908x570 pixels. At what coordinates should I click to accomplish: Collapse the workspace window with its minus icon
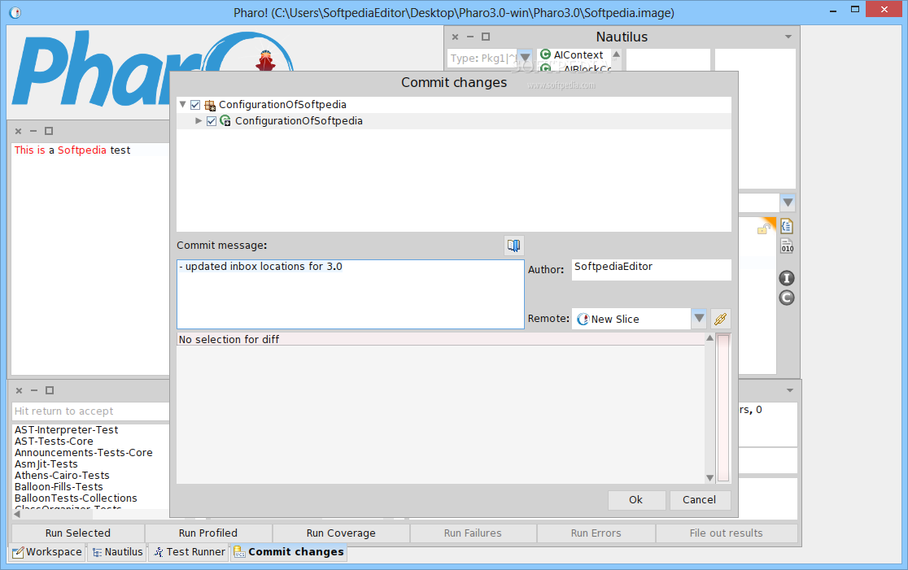[33, 132]
